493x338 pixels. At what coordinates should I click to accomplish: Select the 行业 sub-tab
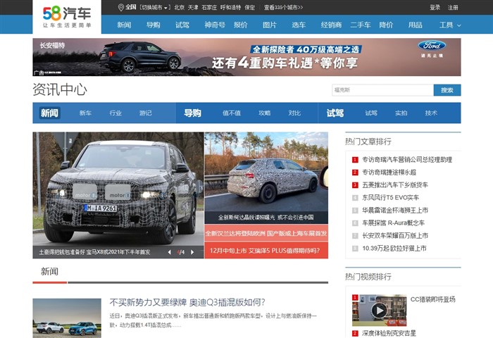point(116,113)
